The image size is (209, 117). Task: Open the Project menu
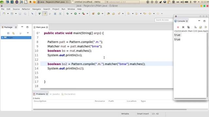click(x=56, y=9)
